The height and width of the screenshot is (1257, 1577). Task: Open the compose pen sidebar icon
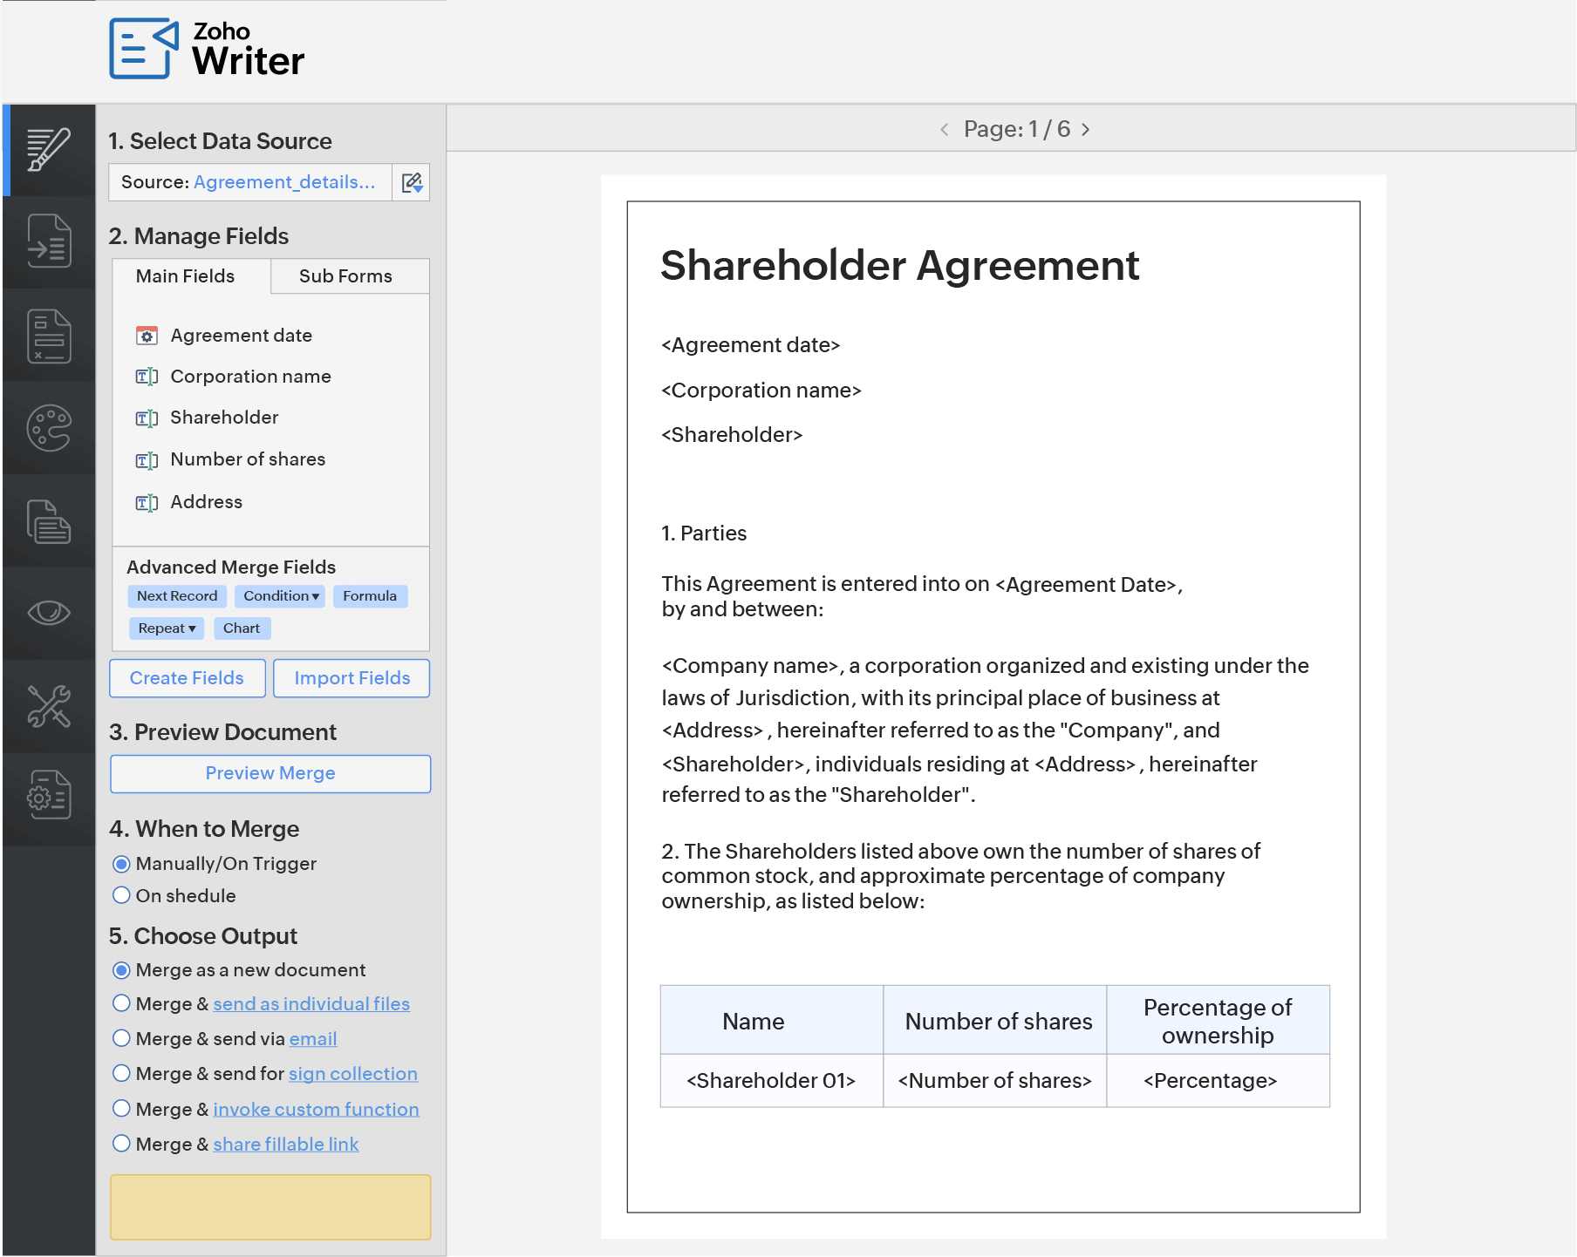coord(49,149)
